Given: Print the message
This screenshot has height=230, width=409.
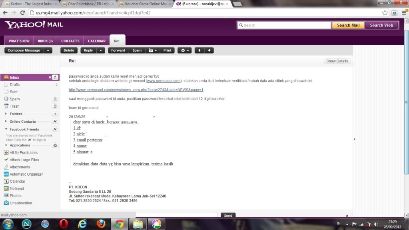Looking at the screenshot, I should pos(168,50).
